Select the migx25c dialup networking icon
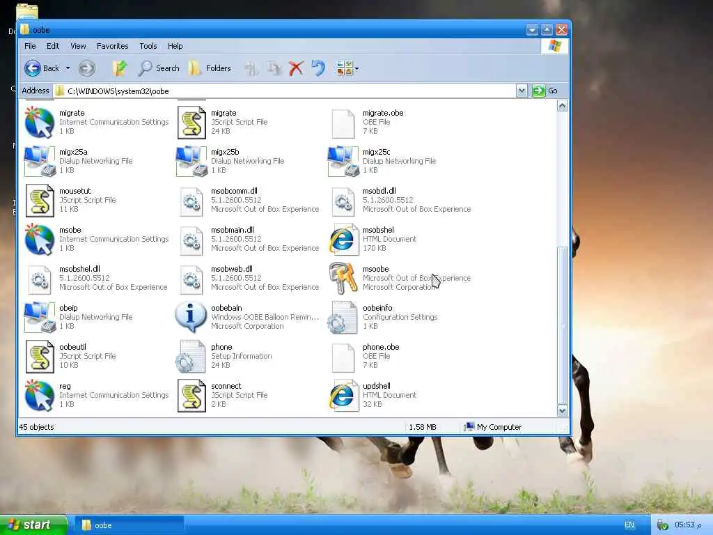The width and height of the screenshot is (713, 535). click(343, 161)
